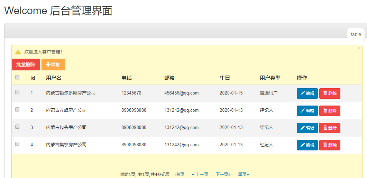
Task: Click phone number 12345678
Action: point(131,93)
